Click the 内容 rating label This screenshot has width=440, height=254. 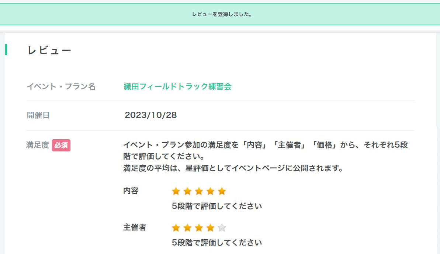pyautogui.click(x=131, y=191)
